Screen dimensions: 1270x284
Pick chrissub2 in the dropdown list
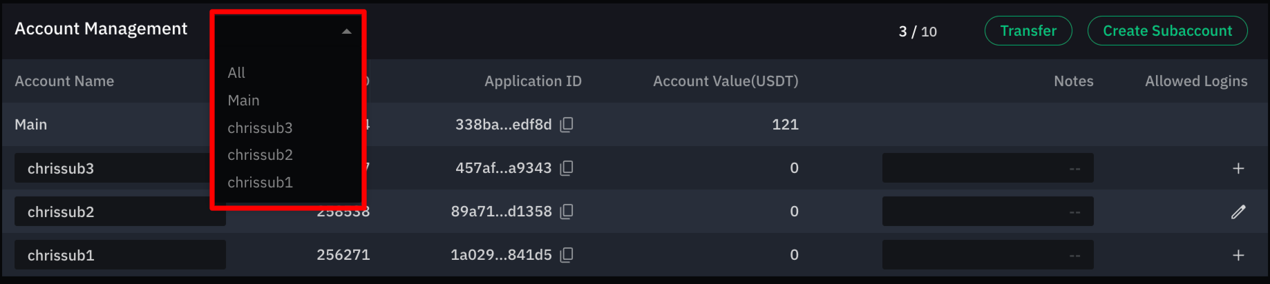pyautogui.click(x=260, y=155)
